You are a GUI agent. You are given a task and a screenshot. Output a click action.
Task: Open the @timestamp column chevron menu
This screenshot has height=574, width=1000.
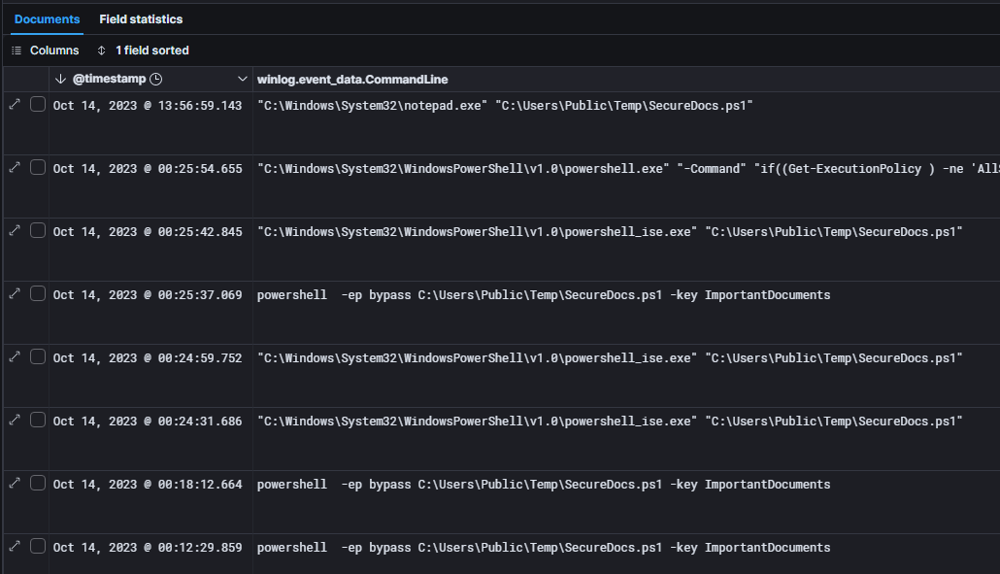click(x=243, y=79)
